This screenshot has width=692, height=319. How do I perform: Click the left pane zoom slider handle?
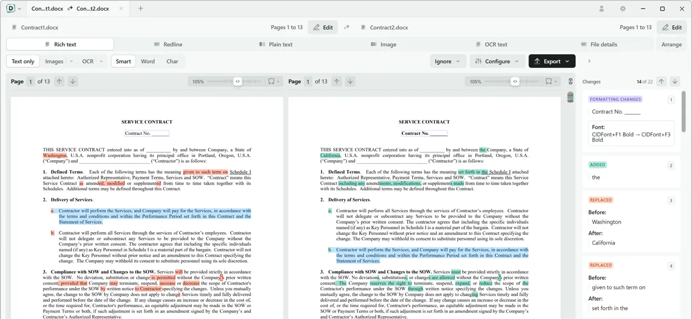pyautogui.click(x=238, y=81)
